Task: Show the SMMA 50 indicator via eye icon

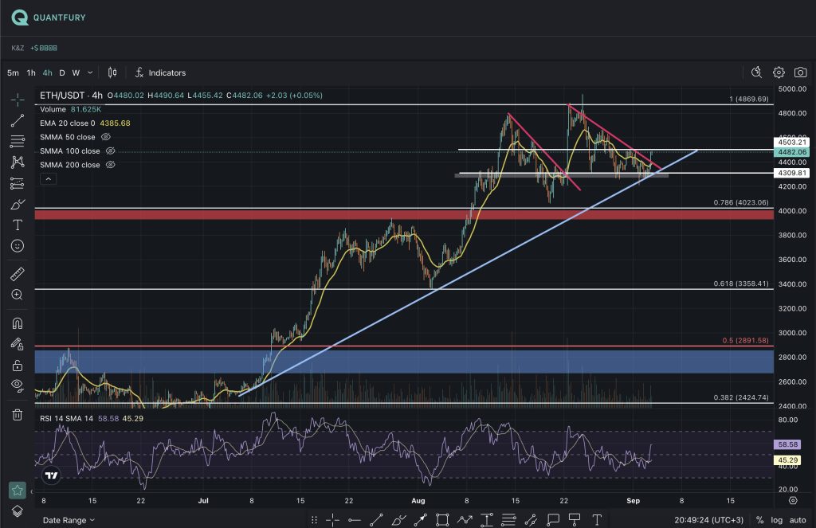Action: click(x=106, y=137)
